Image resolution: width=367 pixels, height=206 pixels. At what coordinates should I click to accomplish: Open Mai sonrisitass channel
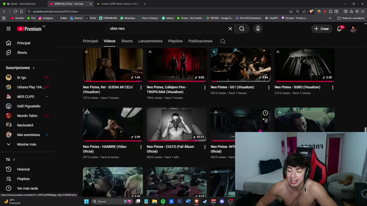coord(28,135)
